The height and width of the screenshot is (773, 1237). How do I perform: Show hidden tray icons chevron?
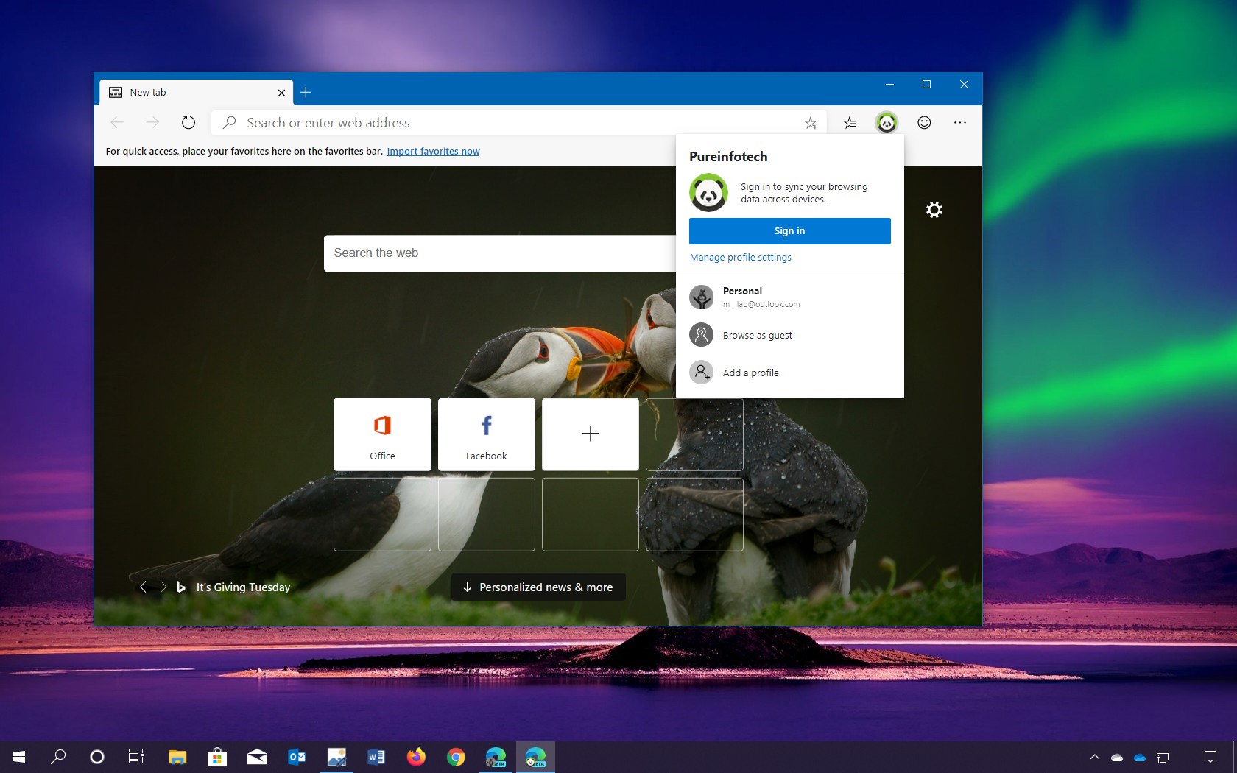click(1095, 757)
